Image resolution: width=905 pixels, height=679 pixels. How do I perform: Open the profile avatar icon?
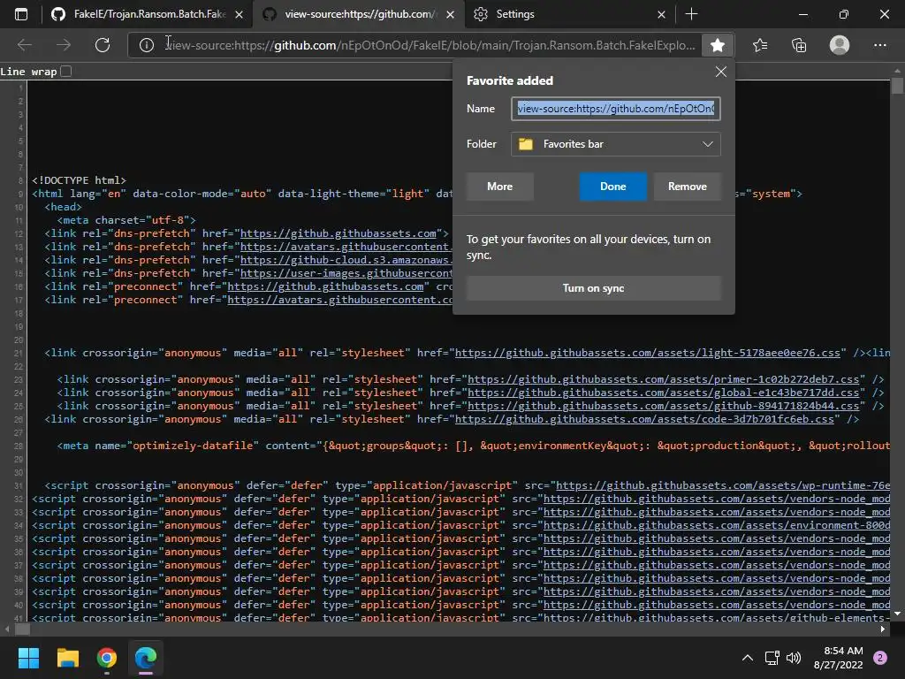pyautogui.click(x=840, y=45)
